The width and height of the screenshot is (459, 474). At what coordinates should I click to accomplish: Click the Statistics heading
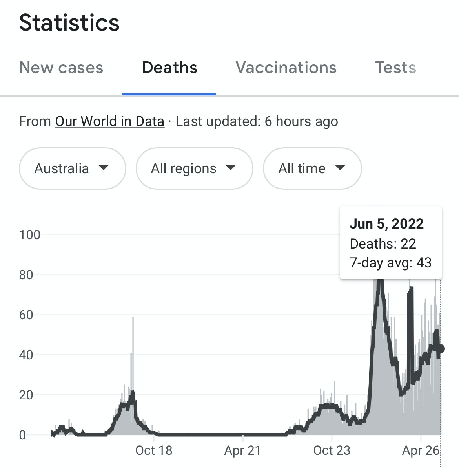[69, 22]
